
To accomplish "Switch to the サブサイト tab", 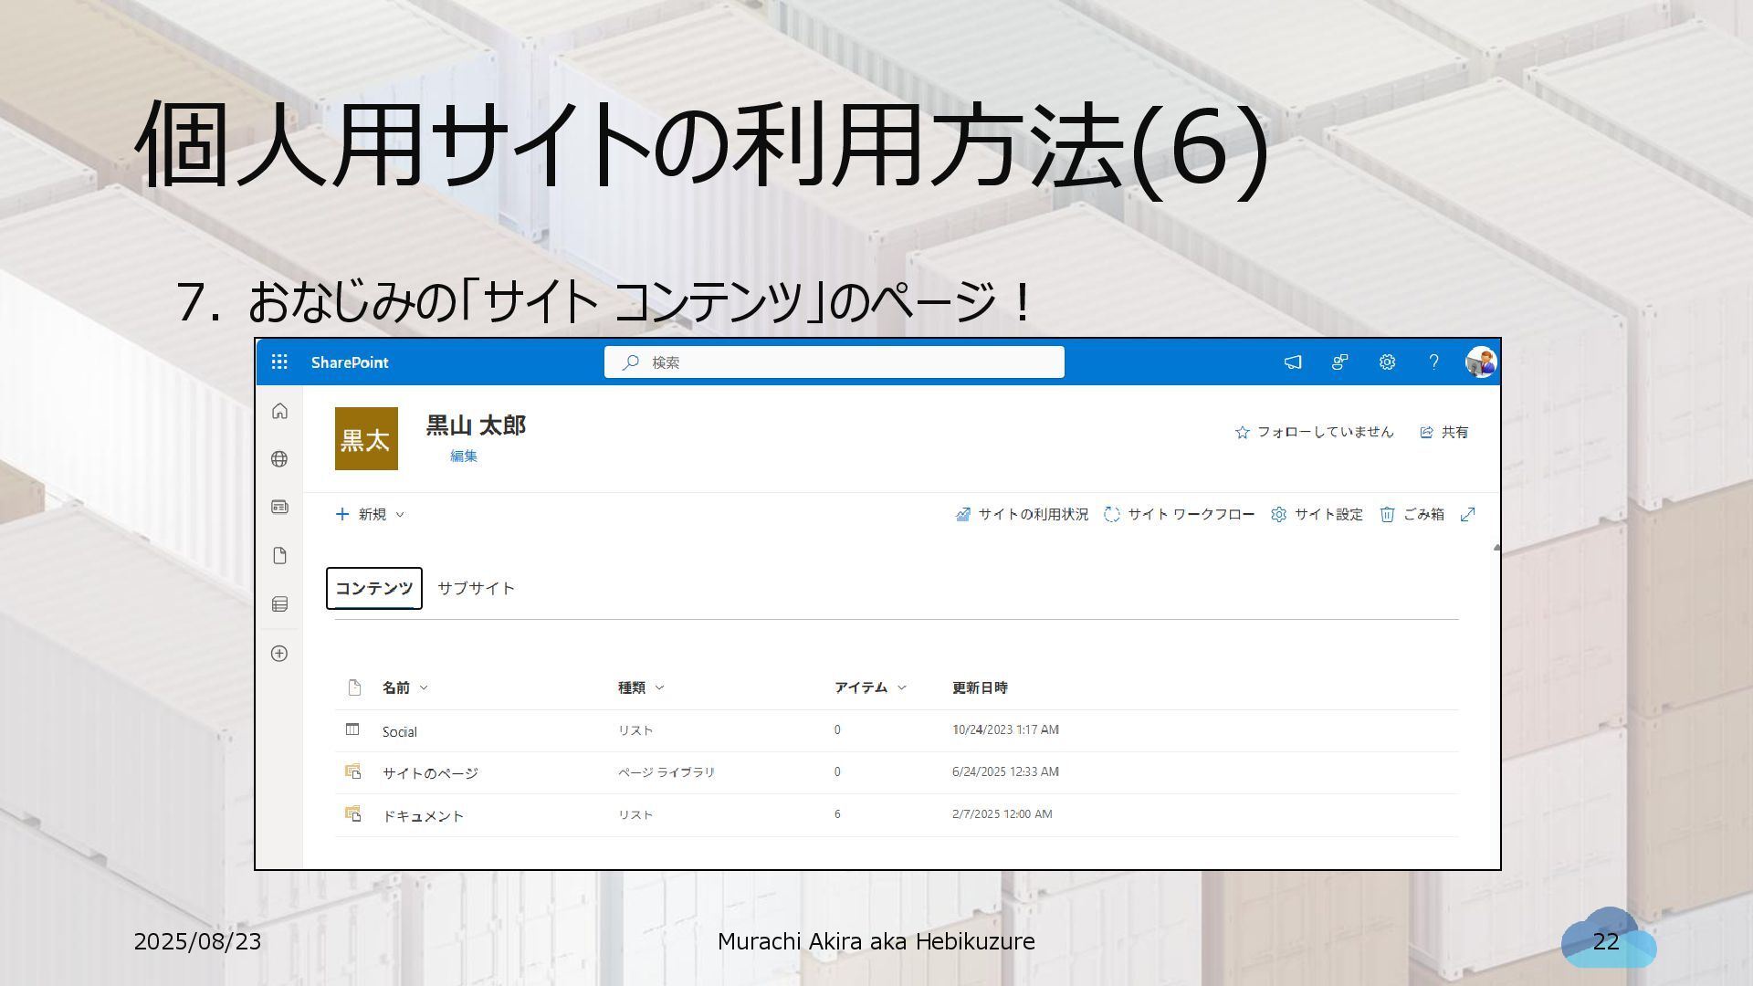I will point(476,588).
